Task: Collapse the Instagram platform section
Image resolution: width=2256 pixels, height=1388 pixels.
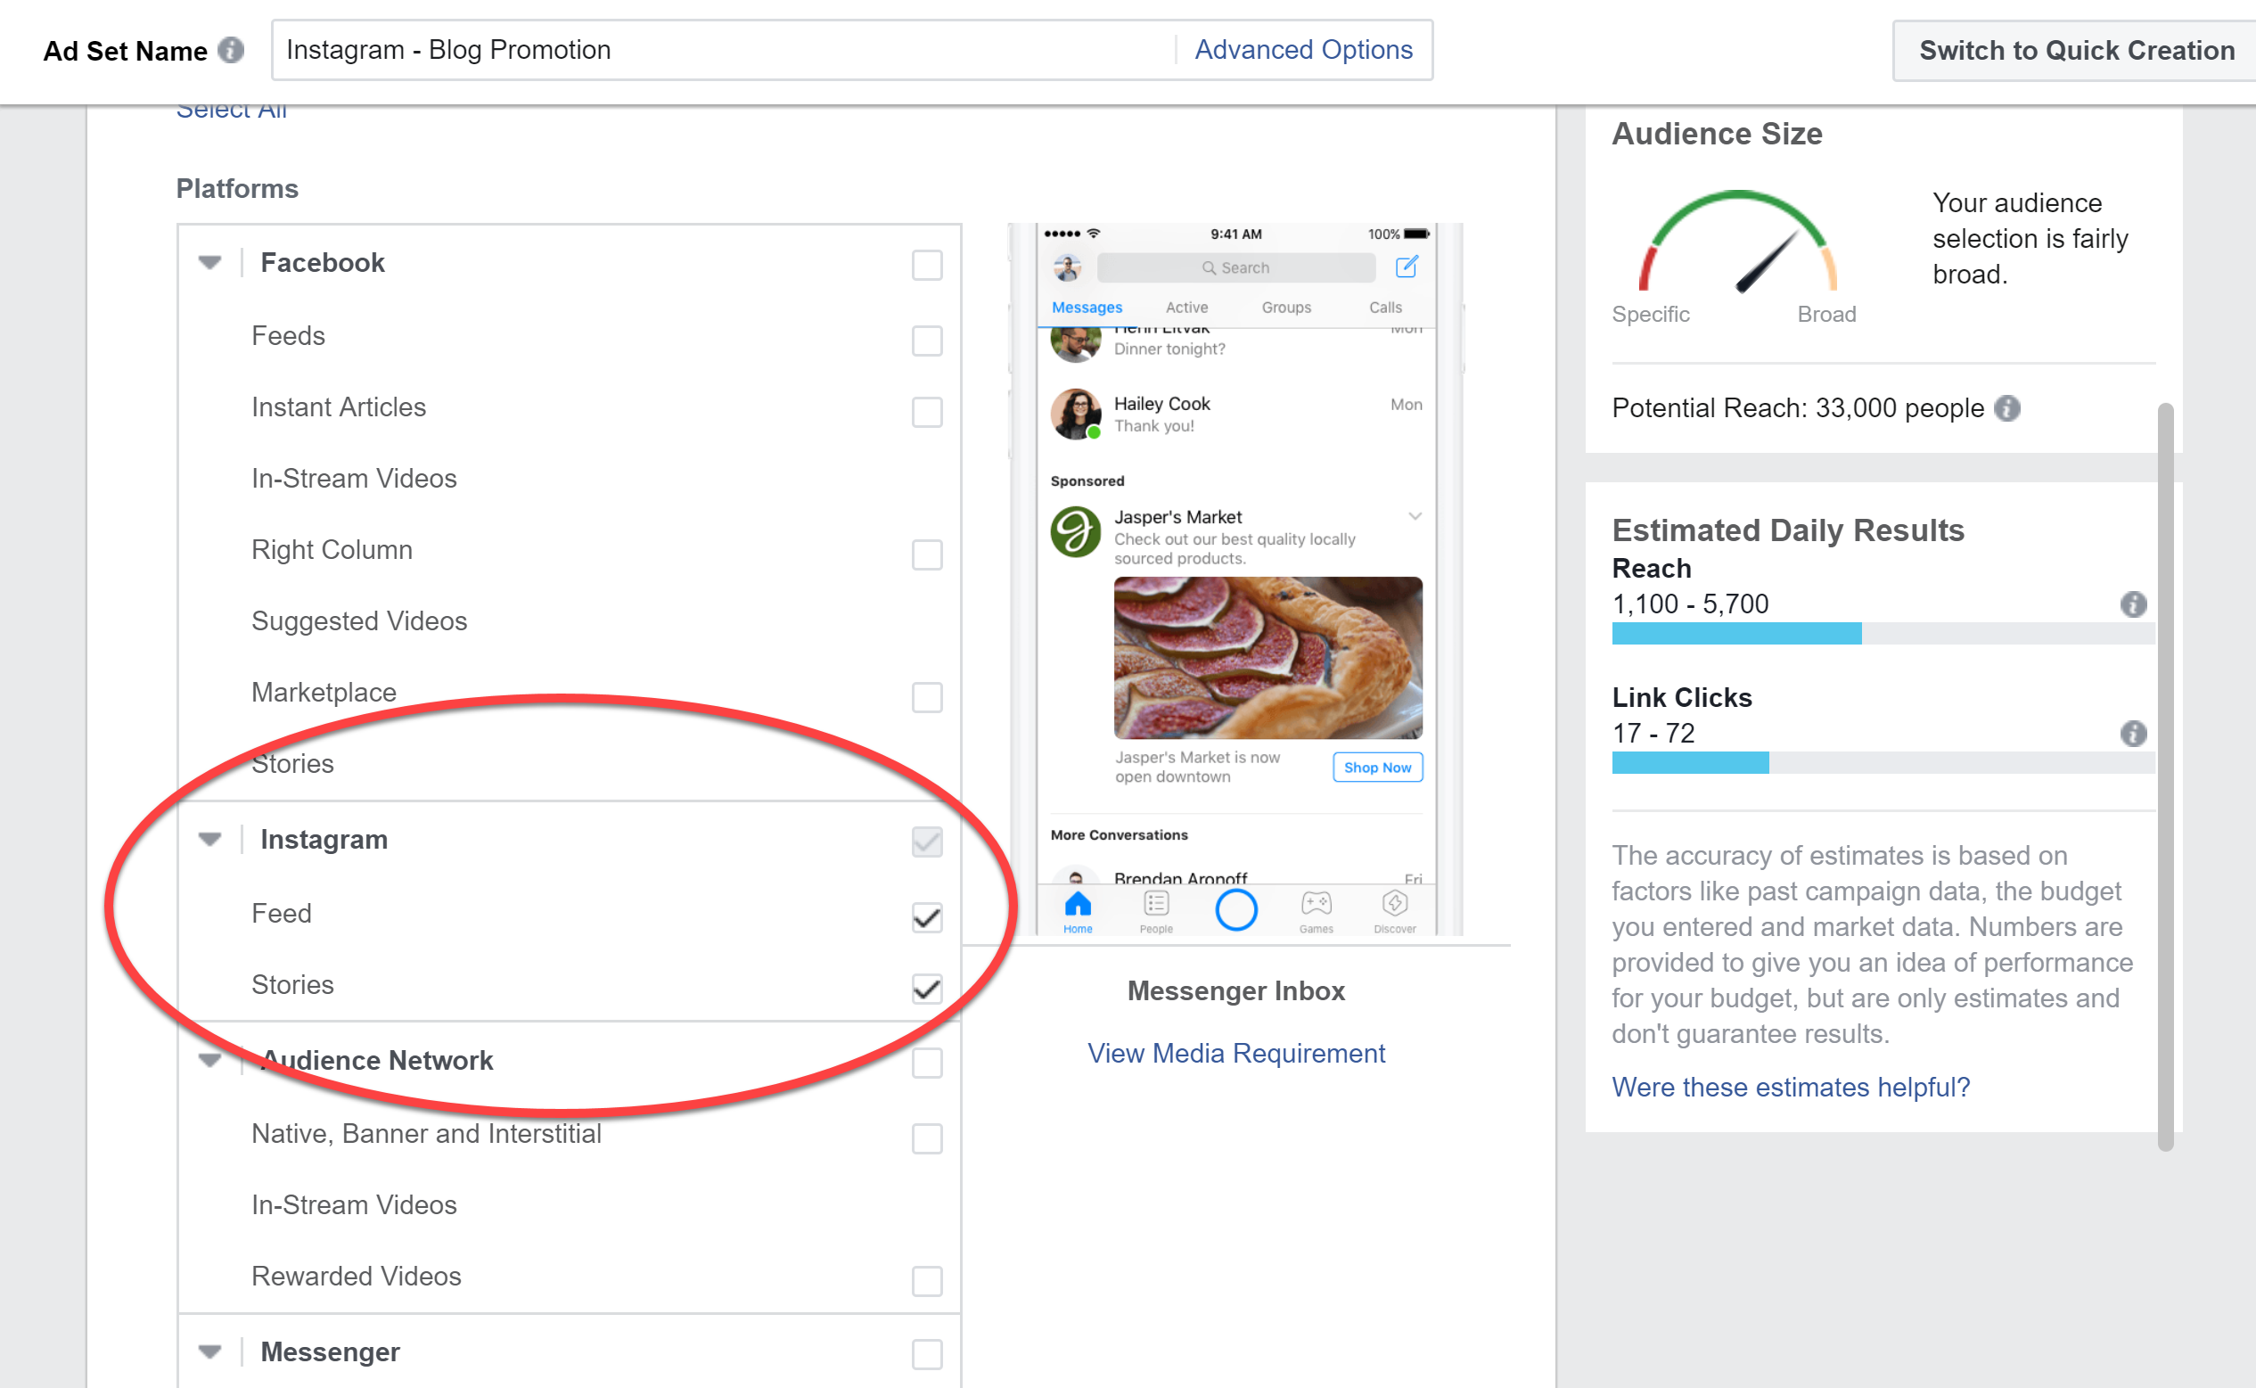Action: click(x=210, y=839)
